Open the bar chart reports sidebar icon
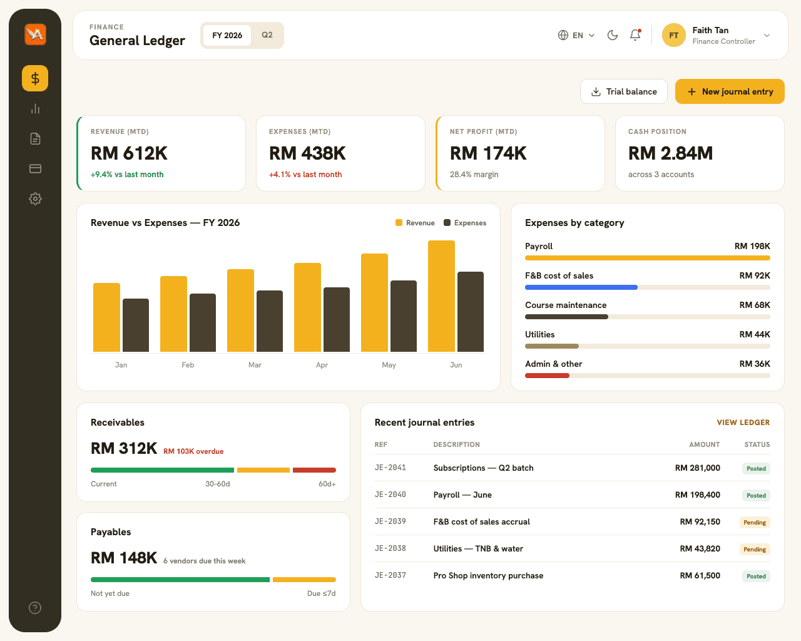This screenshot has height=641, width=801. pos(35,109)
